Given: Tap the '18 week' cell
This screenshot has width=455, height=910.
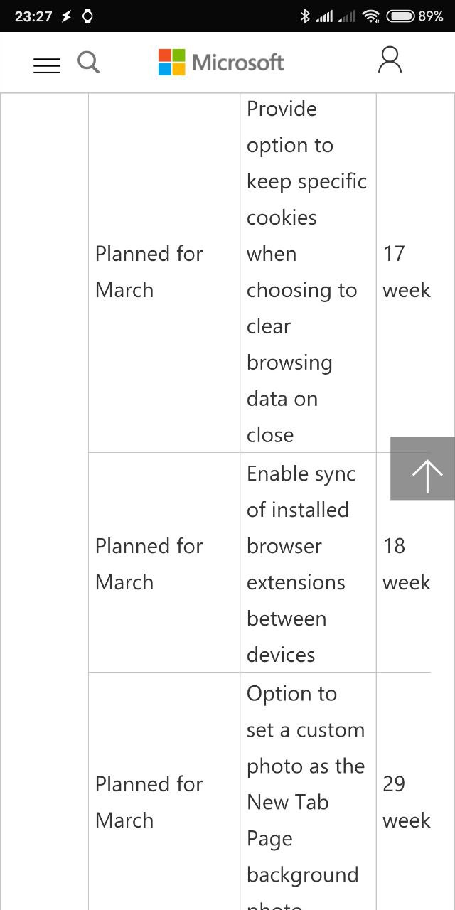Looking at the screenshot, I should 406,563.
